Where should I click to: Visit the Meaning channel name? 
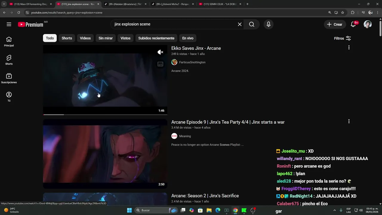click(x=185, y=136)
